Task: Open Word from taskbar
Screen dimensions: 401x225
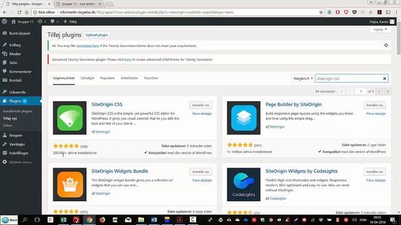Action: [154, 219]
